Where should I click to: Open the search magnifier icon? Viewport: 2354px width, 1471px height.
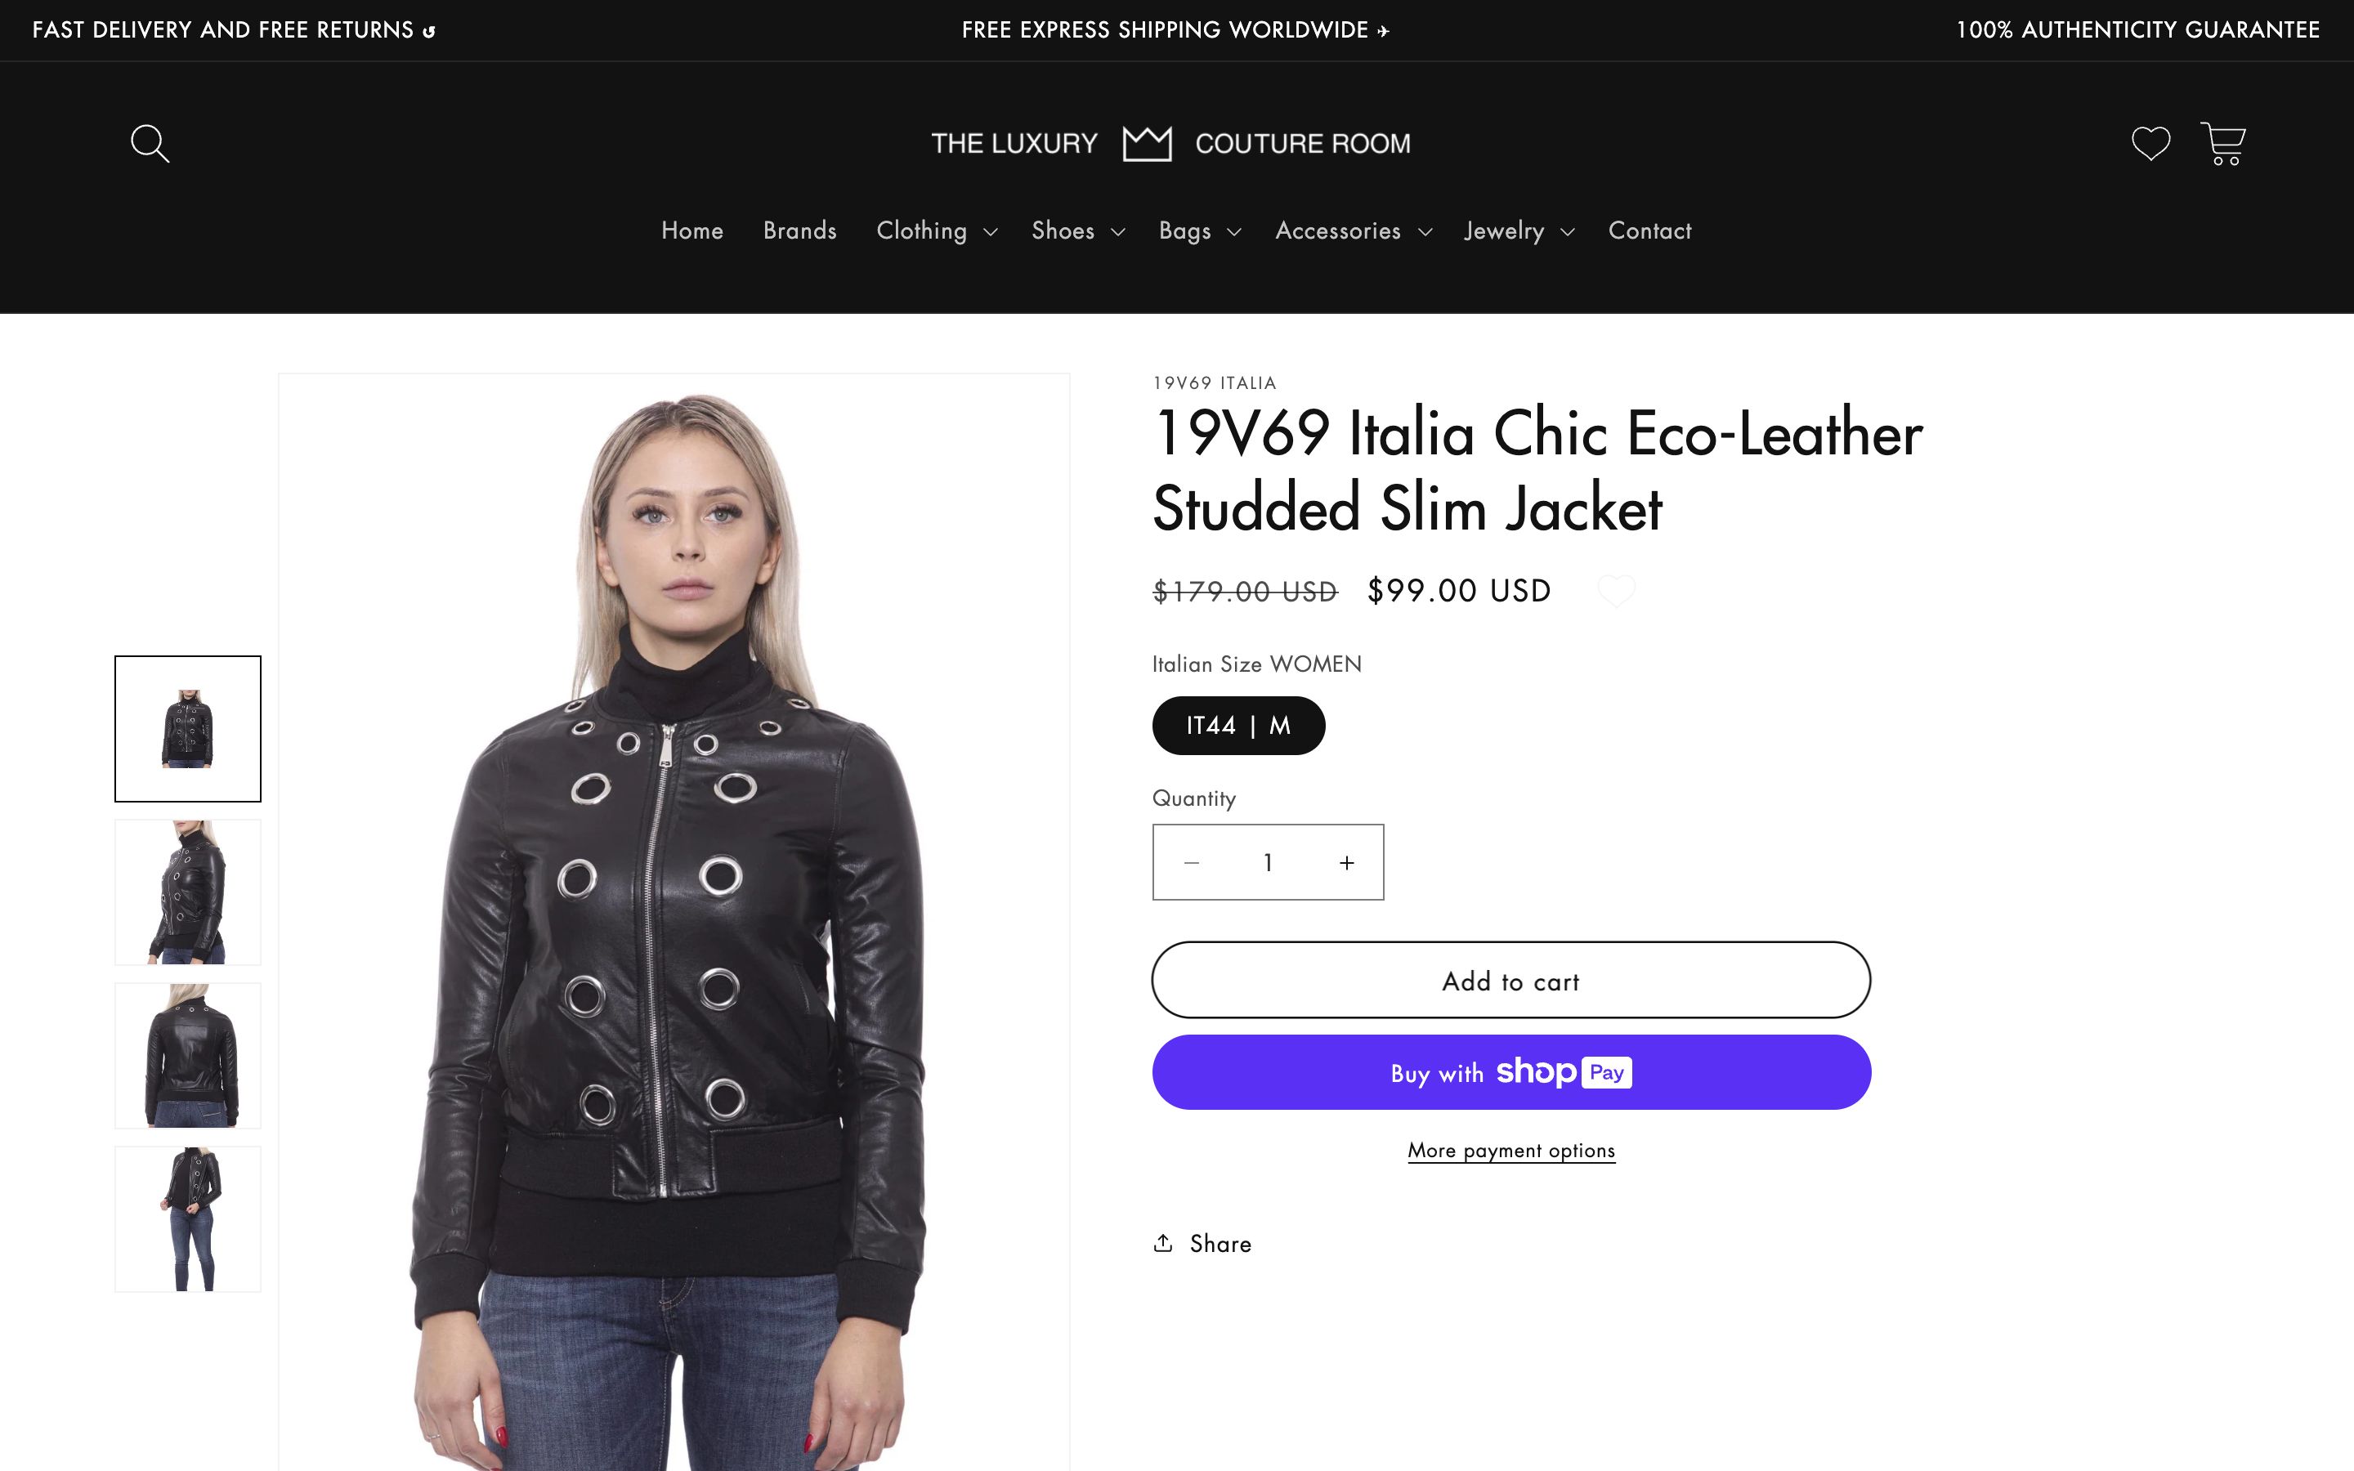coord(150,143)
